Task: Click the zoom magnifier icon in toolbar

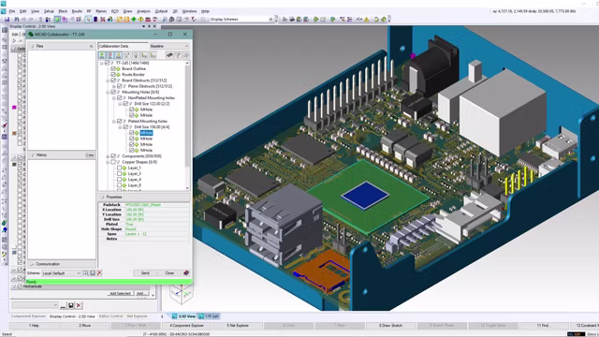Action: tap(165, 19)
